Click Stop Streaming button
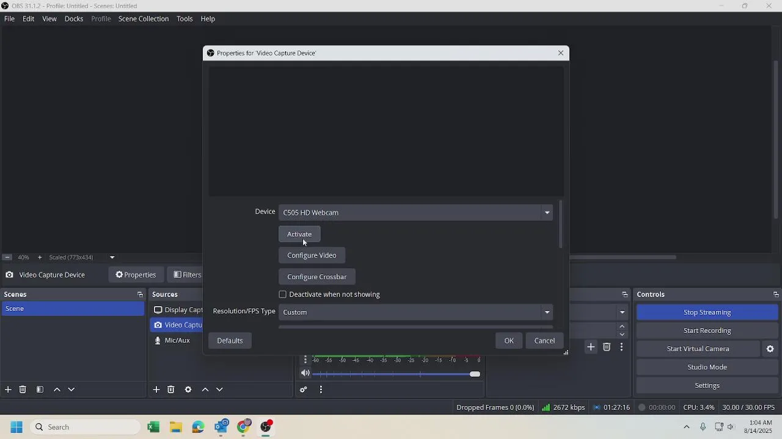Image resolution: width=782 pixels, height=439 pixels. 707,312
